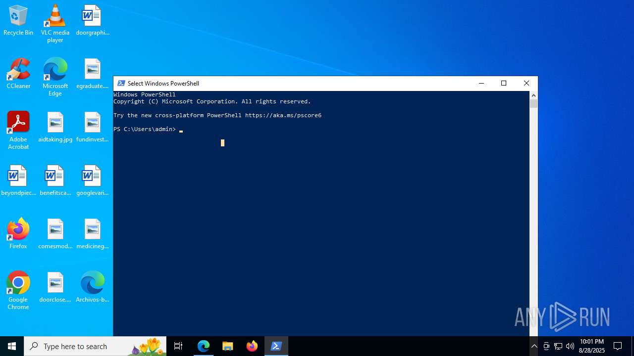Image resolution: width=634 pixels, height=356 pixels.
Task: Close the PowerShell window
Action: (x=527, y=83)
